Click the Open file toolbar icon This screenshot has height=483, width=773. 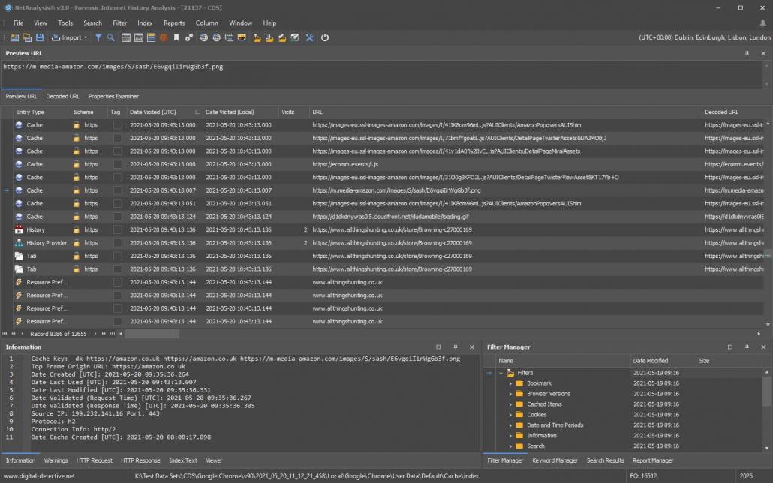[x=26, y=37]
